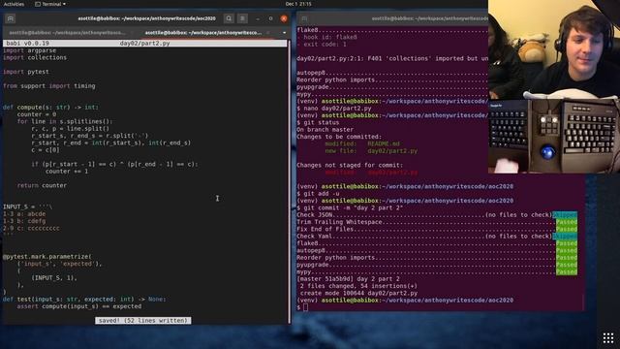Click the 'for line in s.splitlines():' line

[x=65, y=121]
